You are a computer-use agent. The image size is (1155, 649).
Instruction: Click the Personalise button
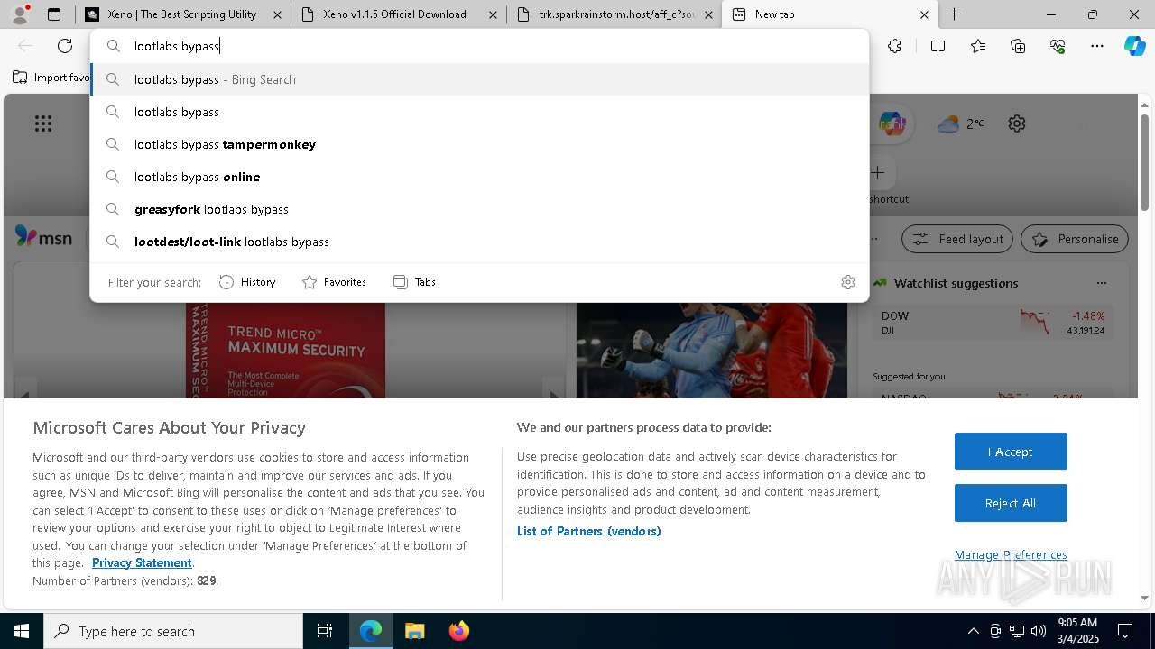click(x=1075, y=239)
